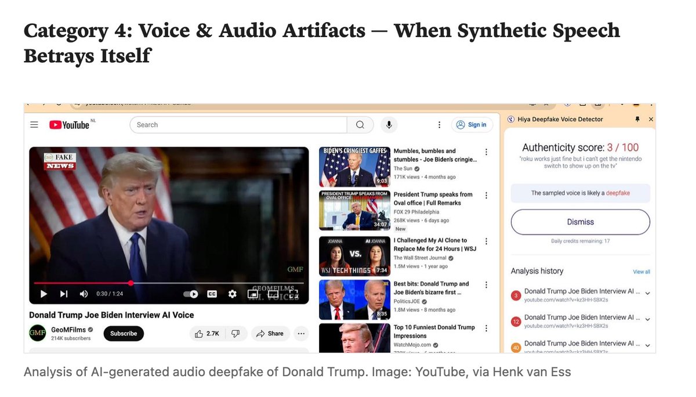Dislike the video
Viewport: 696px width, 397px height.
pos(235,334)
